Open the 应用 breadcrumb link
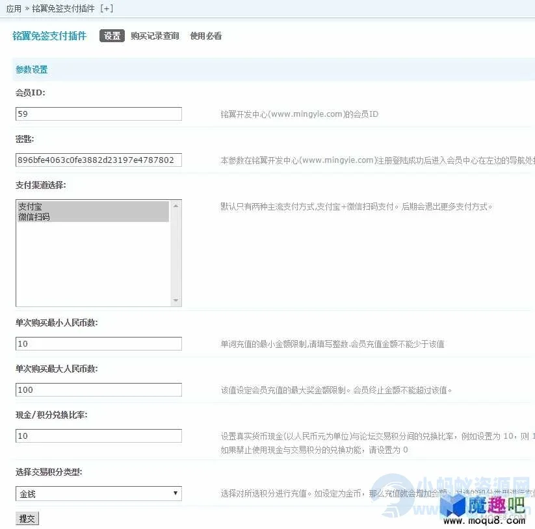 coord(13,9)
